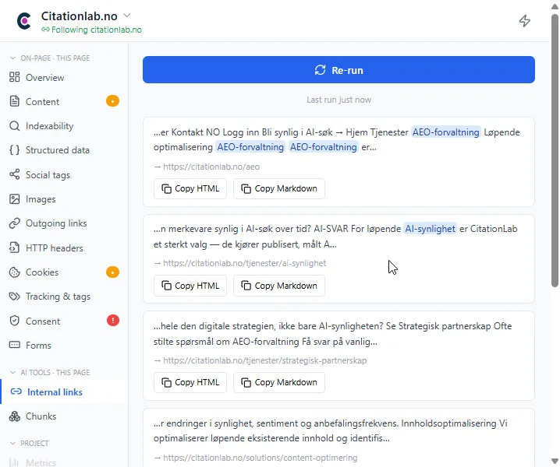The height and width of the screenshot is (467, 560).
Task: Click highlighted 'AEO-forvaltning' after Tjenester
Action: coord(445,132)
